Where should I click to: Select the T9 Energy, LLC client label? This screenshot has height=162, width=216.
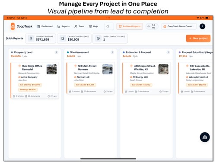139,77
